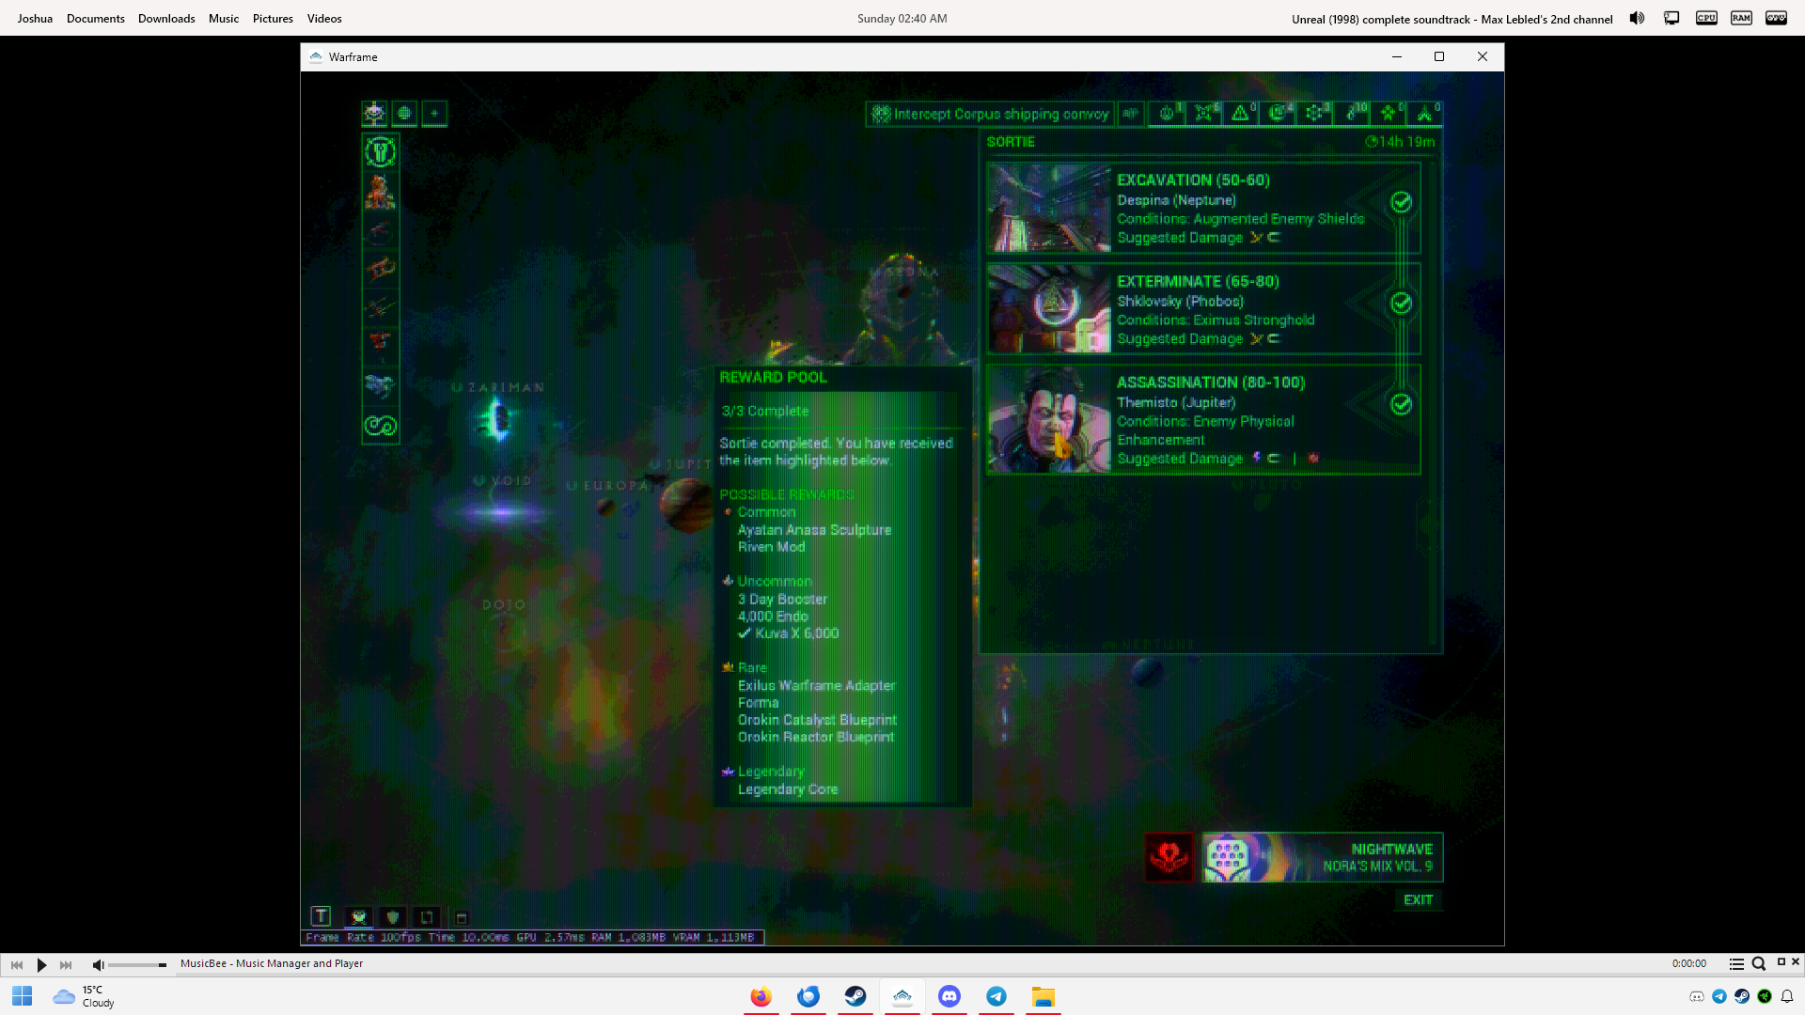
Task: Select the Tenno helmet emblem in left sidebar
Action: click(381, 151)
